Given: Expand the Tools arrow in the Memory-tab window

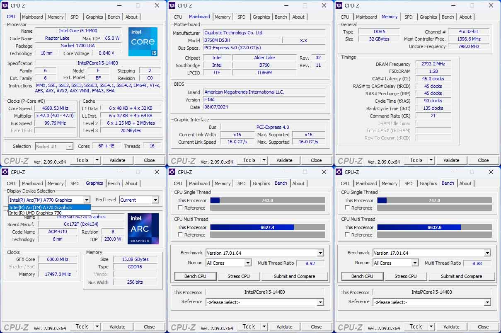Looking at the screenshot, I should (x=431, y=160).
